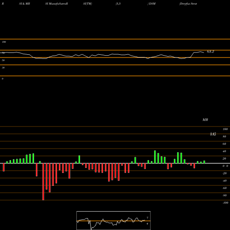Click the RSI value label 63.2

pyautogui.click(x=210, y=52)
